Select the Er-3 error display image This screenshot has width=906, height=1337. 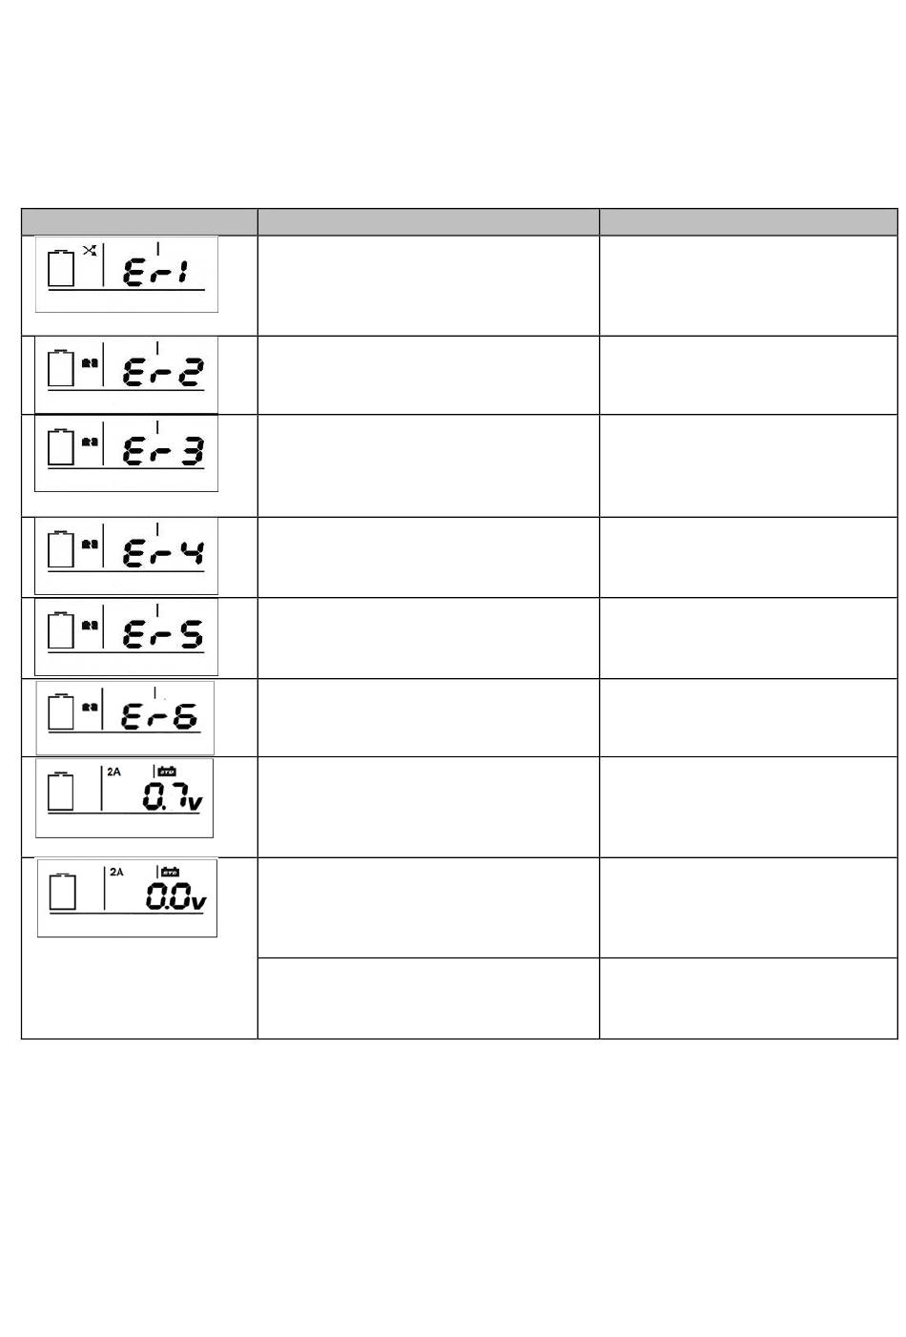[126, 453]
